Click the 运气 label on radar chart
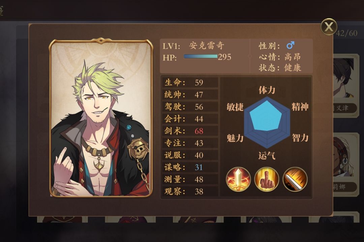 pyautogui.click(x=267, y=156)
